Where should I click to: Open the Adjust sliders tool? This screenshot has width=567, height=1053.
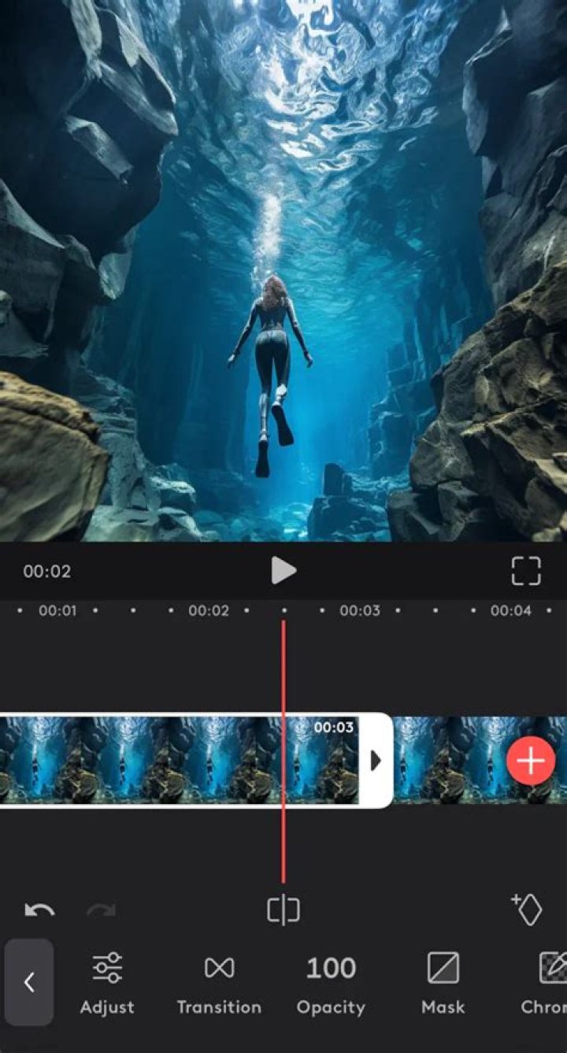pyautogui.click(x=107, y=983)
